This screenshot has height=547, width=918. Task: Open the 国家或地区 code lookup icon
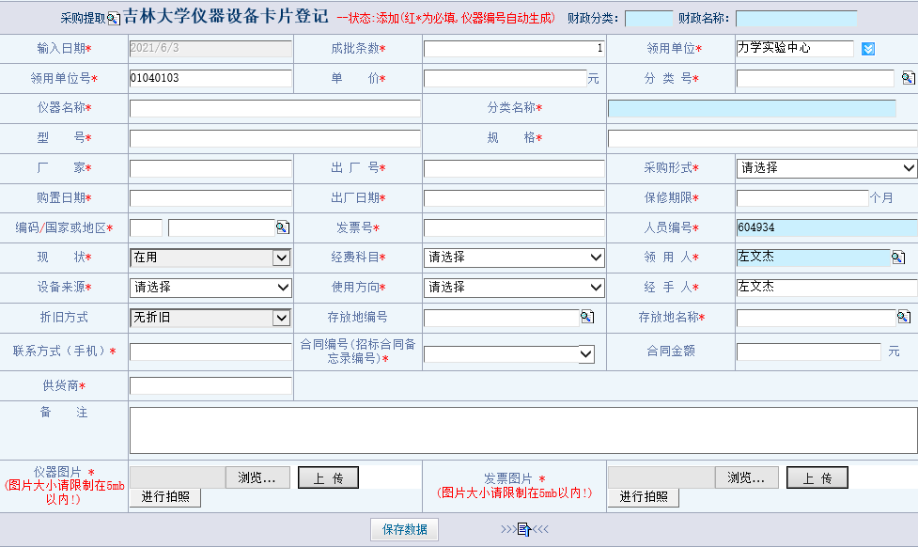click(x=282, y=227)
